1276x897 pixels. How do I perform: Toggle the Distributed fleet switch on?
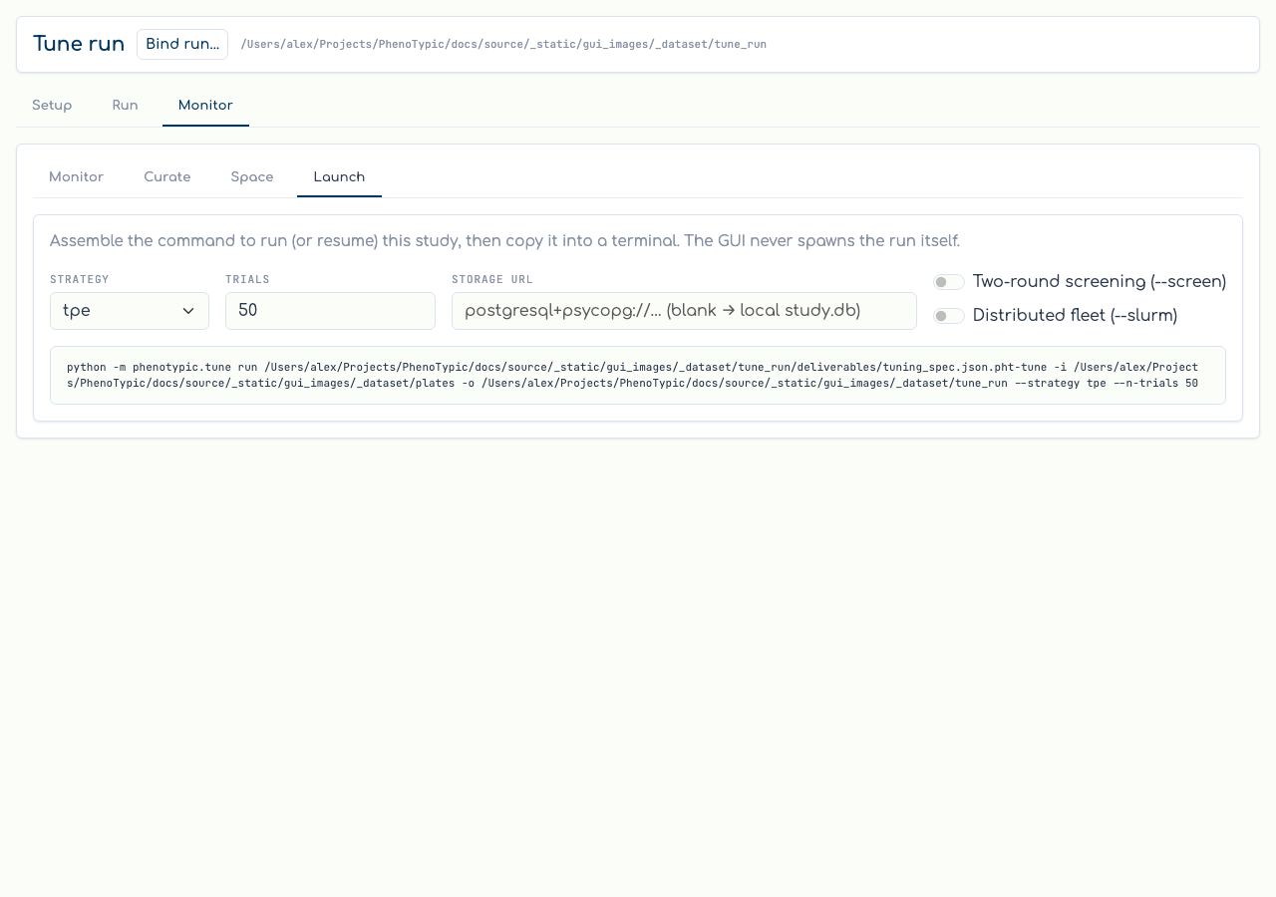click(x=949, y=316)
